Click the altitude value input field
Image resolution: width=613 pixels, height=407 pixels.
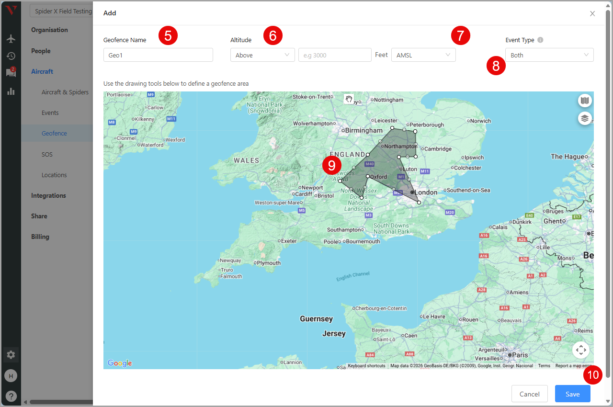pyautogui.click(x=334, y=55)
